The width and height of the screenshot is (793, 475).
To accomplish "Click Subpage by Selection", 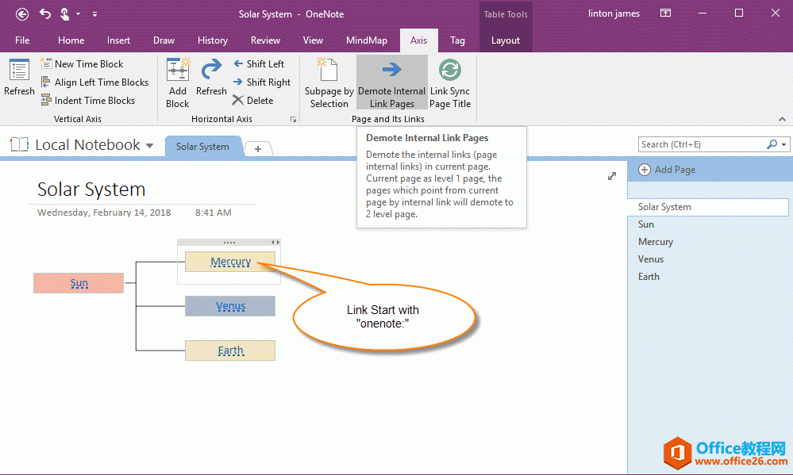I will click(329, 83).
